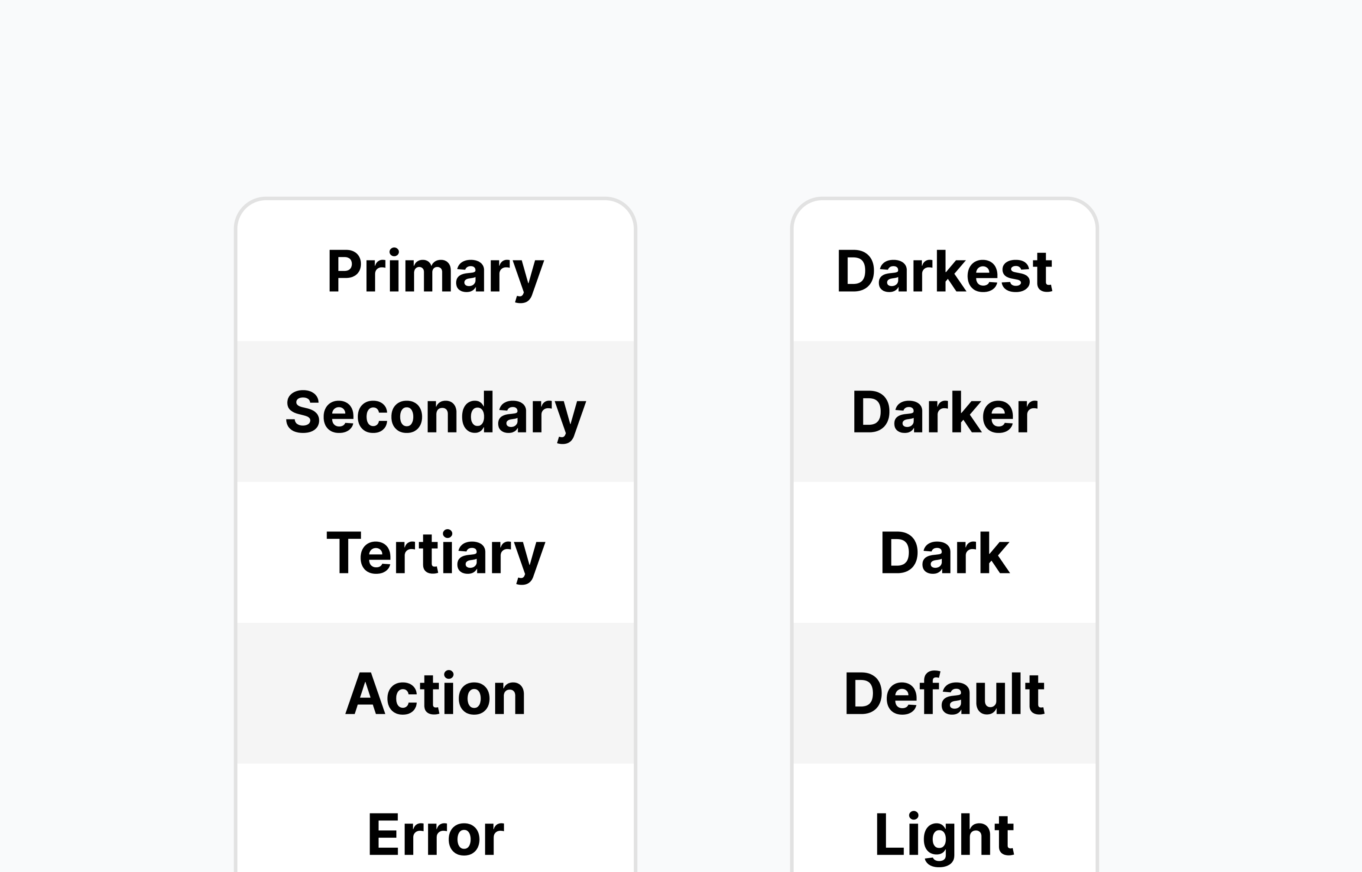Image resolution: width=1362 pixels, height=872 pixels.
Task: Click the word Light
Action: 944,834
